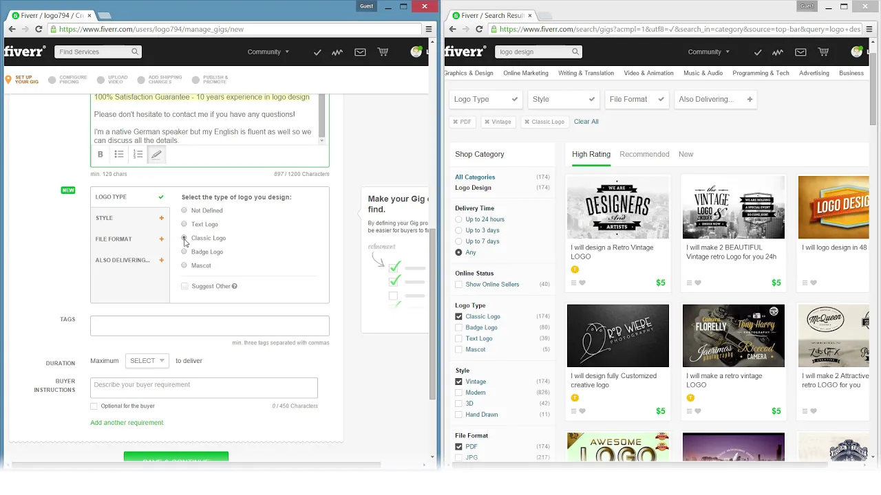881x495 pixels.
Task: Open left browser's hamburger menu
Action: tap(429, 29)
